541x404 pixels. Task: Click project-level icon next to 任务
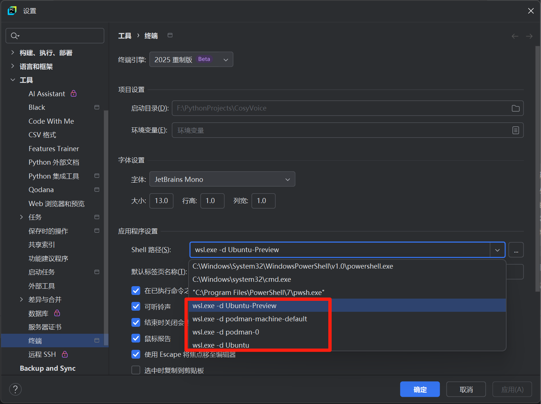point(97,217)
